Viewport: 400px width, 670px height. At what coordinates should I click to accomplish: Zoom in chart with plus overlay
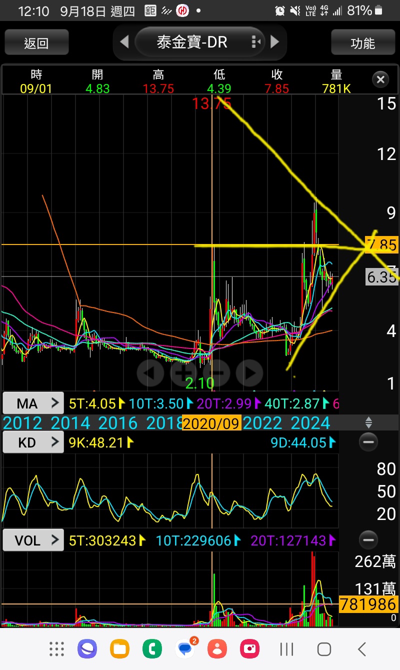point(183,372)
